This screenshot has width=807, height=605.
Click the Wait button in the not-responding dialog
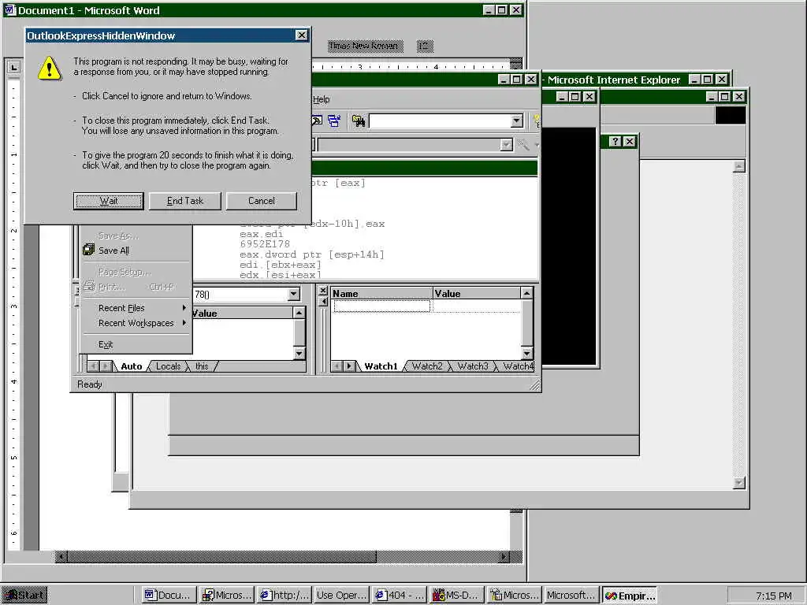click(108, 201)
